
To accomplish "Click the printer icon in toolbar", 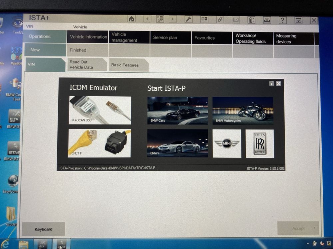I will 267,20.
